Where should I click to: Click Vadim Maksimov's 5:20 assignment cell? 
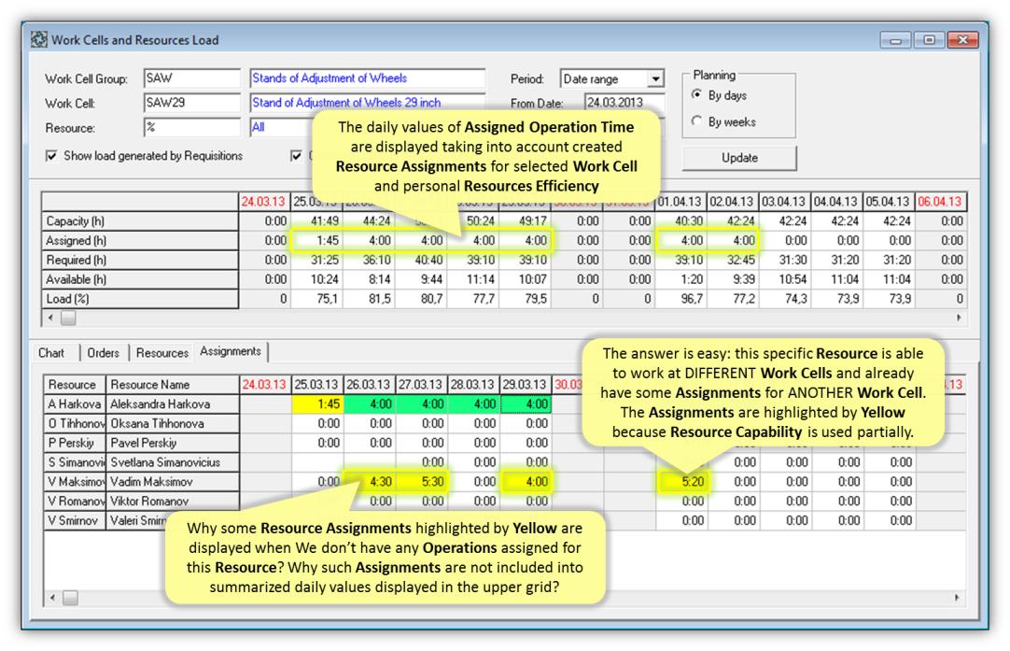point(682,482)
